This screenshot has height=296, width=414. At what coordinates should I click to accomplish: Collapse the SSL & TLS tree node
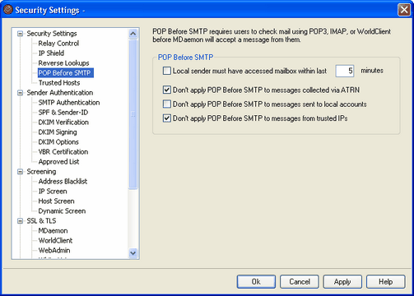tap(20, 221)
